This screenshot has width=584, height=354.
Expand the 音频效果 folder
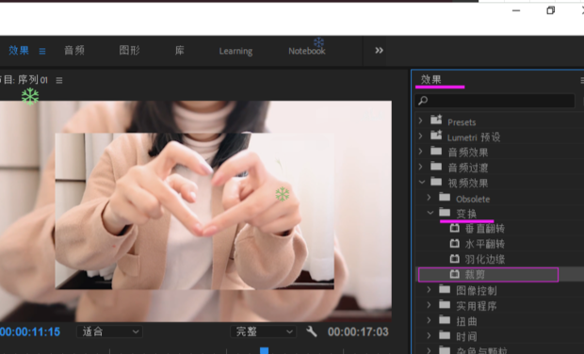click(x=420, y=152)
